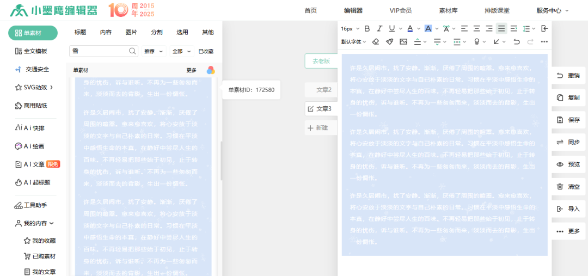Screen dimensions: 588x276
Task: Click the 预览 preview eye button
Action: tap(568, 164)
